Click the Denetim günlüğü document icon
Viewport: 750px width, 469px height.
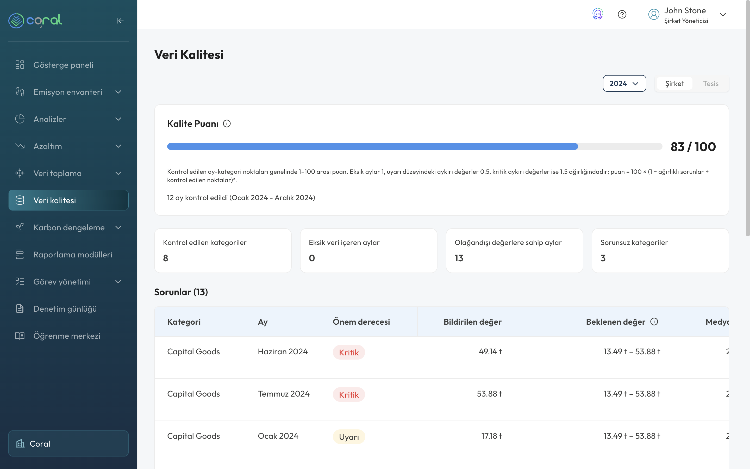pyautogui.click(x=20, y=309)
